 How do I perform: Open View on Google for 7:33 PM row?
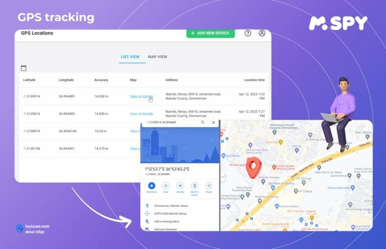142,96
